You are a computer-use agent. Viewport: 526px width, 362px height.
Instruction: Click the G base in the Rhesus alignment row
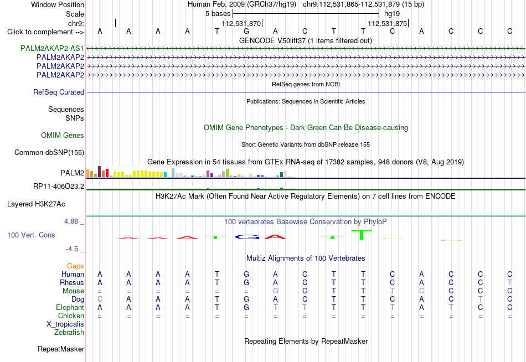click(246, 282)
